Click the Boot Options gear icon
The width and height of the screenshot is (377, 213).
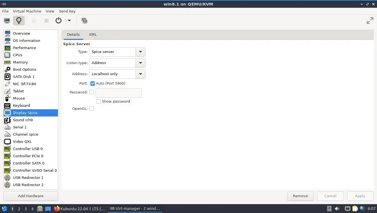pyautogui.click(x=7, y=69)
